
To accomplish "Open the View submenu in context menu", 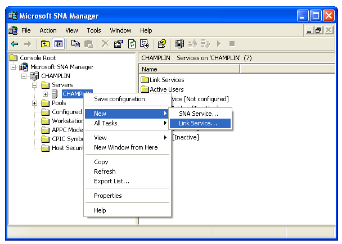I will (127, 138).
